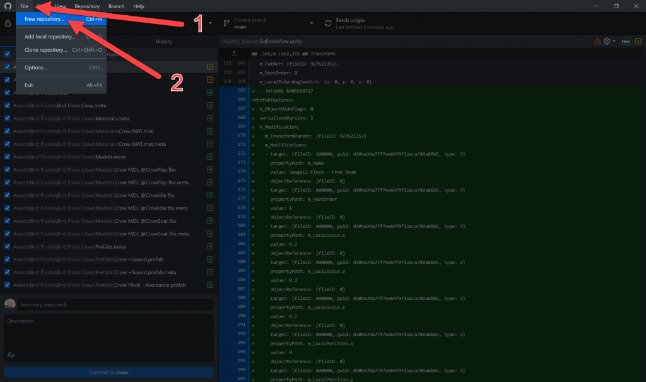Uncheck the Crow MDL @CrowIdle.fbx checkbox

point(7,195)
